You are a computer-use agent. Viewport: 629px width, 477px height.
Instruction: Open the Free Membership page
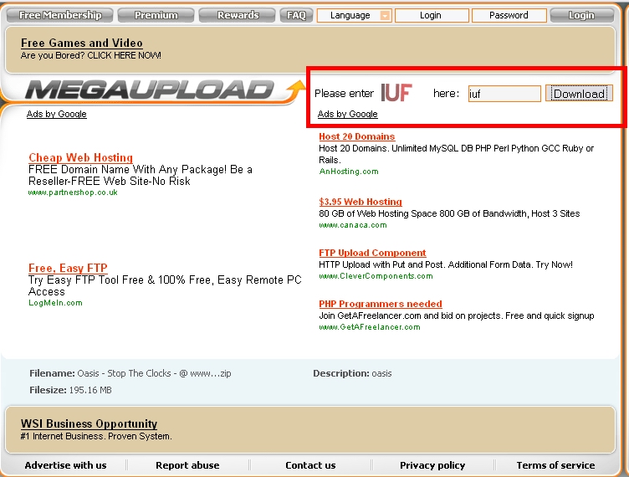60,15
